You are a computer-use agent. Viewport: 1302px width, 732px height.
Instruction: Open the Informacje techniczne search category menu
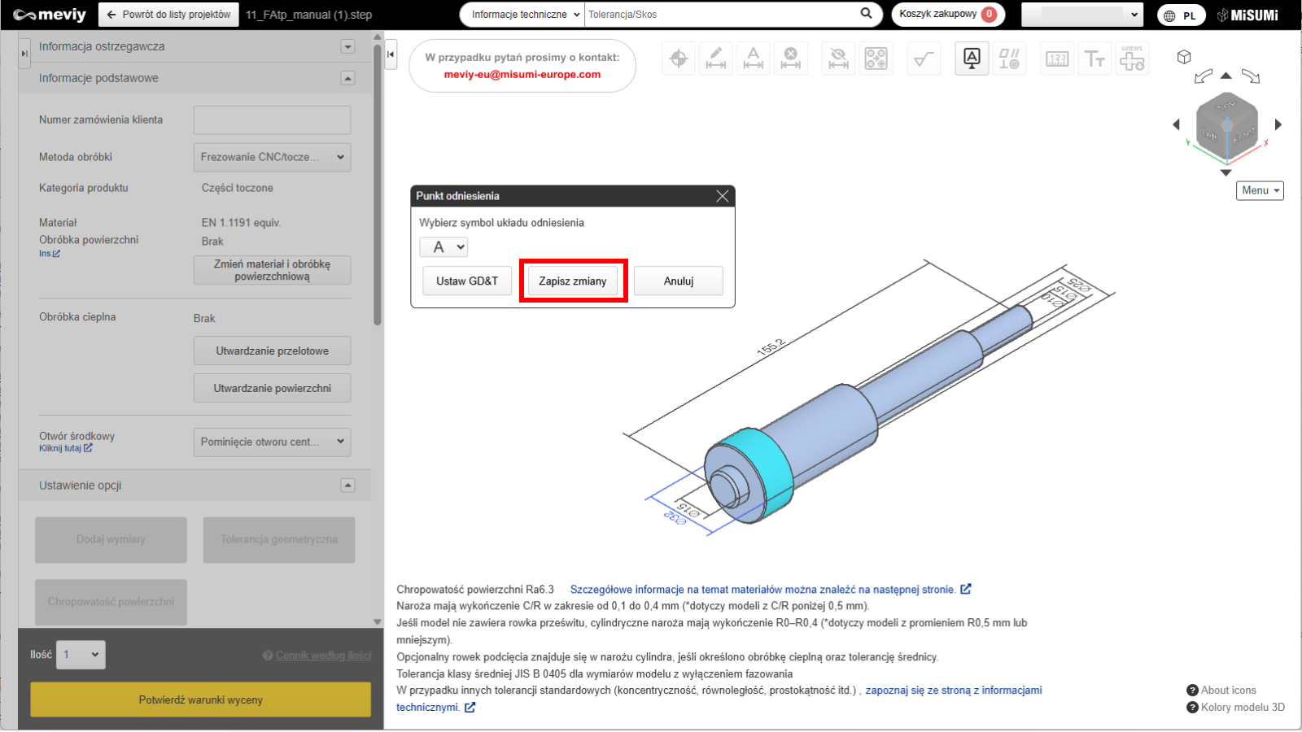[526, 15]
